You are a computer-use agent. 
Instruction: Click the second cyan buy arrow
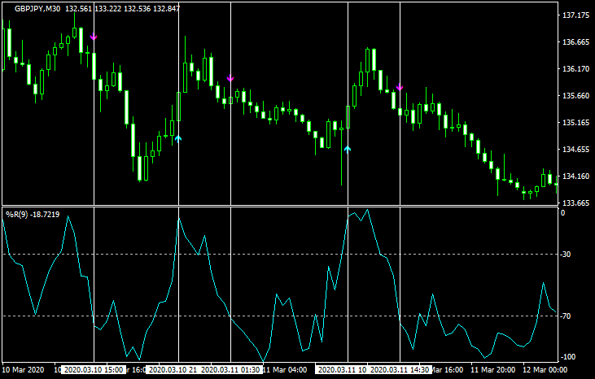click(348, 150)
